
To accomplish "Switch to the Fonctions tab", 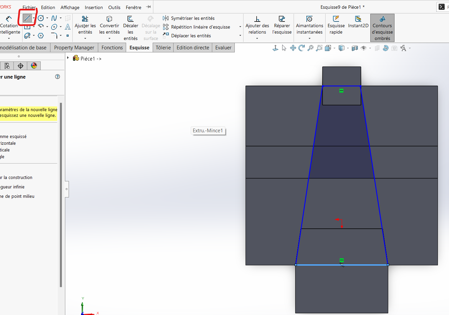I will (x=112, y=48).
